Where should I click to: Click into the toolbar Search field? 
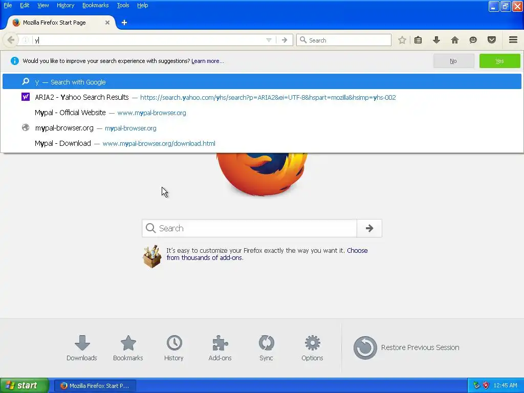[x=344, y=40]
